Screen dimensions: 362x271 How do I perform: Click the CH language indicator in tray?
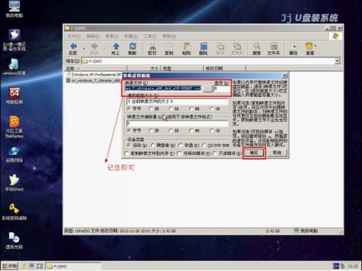336,266
